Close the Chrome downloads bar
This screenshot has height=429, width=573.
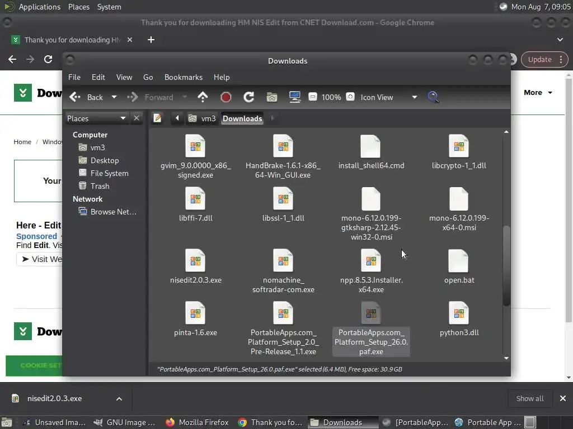coord(563,399)
